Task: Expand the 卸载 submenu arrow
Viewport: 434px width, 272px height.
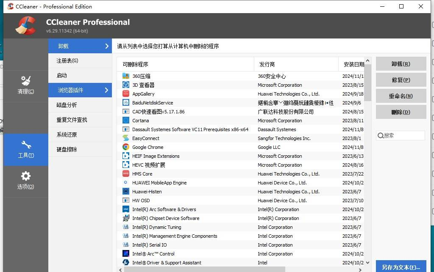Action: pyautogui.click(x=107, y=46)
